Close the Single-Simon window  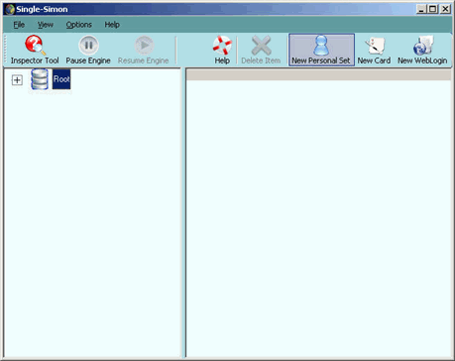(445, 9)
